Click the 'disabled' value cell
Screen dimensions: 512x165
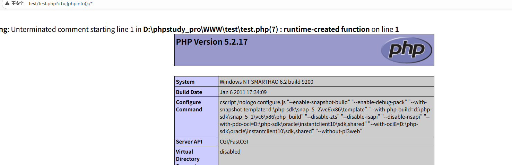230,152
